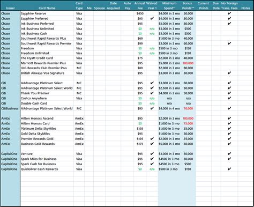This screenshot has width=254, height=207.
Task: Select the No Foreign Trans. Fees header
Action: (229, 6)
